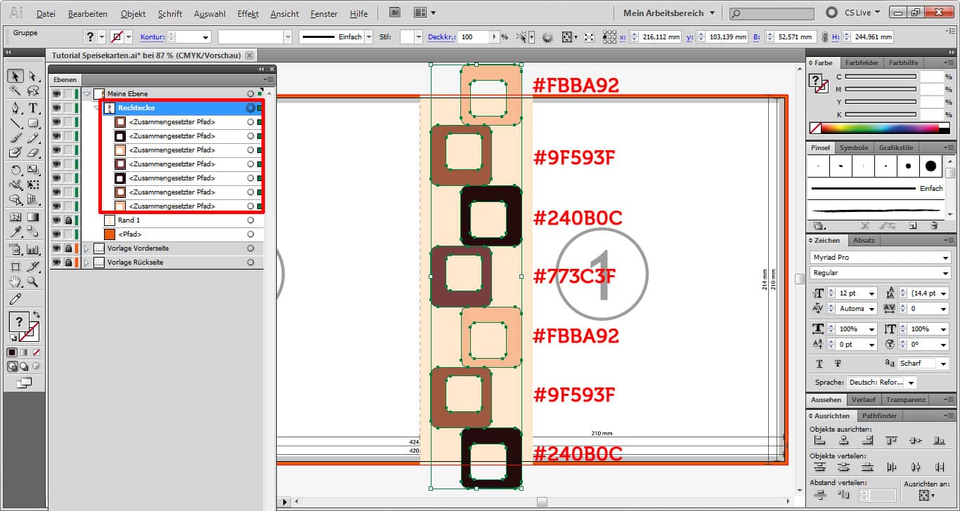Image resolution: width=960 pixels, height=511 pixels.
Task: Select the Eyedropper tool
Action: (15, 232)
